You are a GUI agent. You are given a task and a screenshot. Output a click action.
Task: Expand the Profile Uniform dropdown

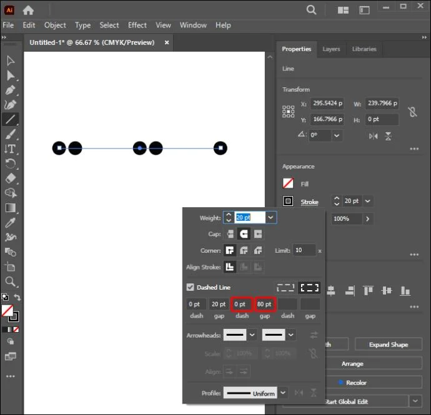283,393
